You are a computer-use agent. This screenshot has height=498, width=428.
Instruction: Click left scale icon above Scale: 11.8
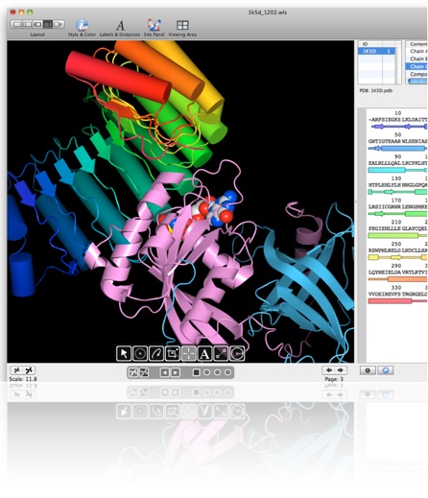(16, 370)
